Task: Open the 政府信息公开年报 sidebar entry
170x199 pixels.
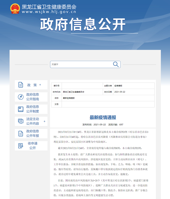Action: pos(33,133)
